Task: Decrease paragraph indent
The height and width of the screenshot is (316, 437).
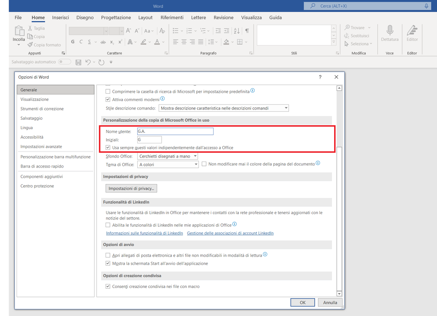Action: (218, 31)
